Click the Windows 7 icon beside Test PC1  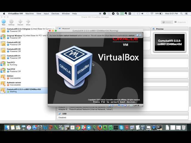point(3,63)
